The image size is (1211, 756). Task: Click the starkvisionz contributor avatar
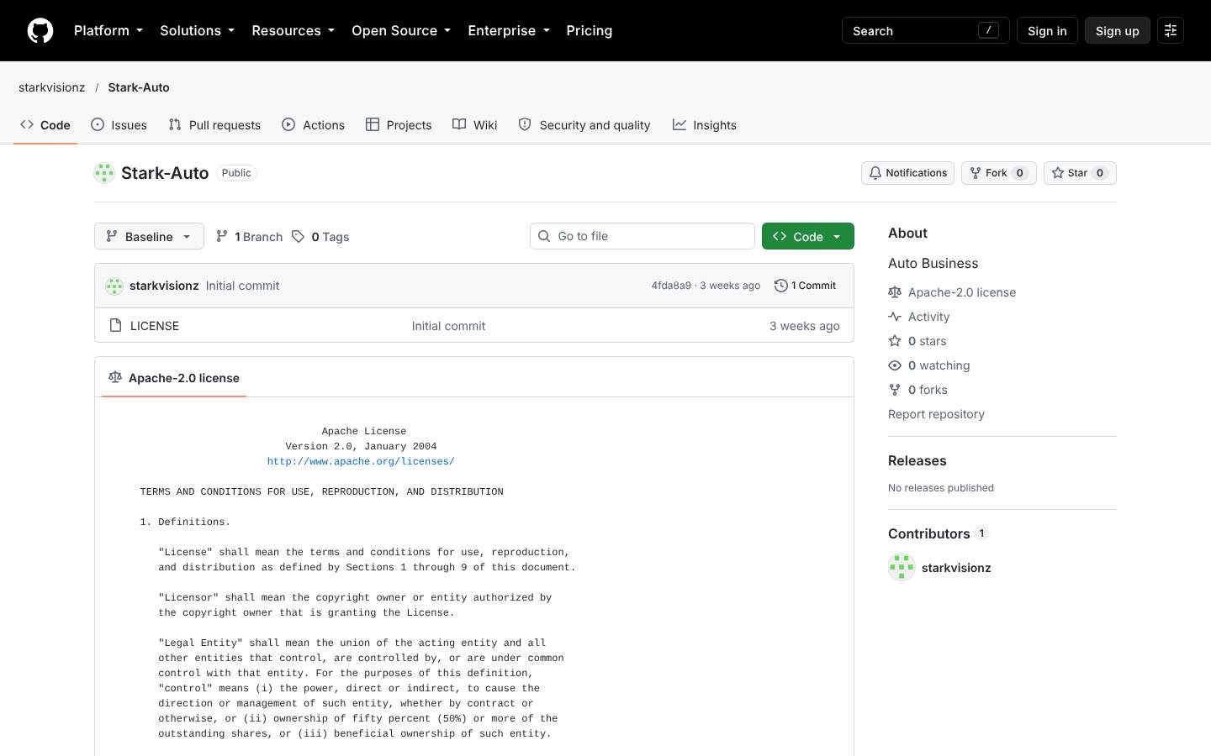coord(902,567)
